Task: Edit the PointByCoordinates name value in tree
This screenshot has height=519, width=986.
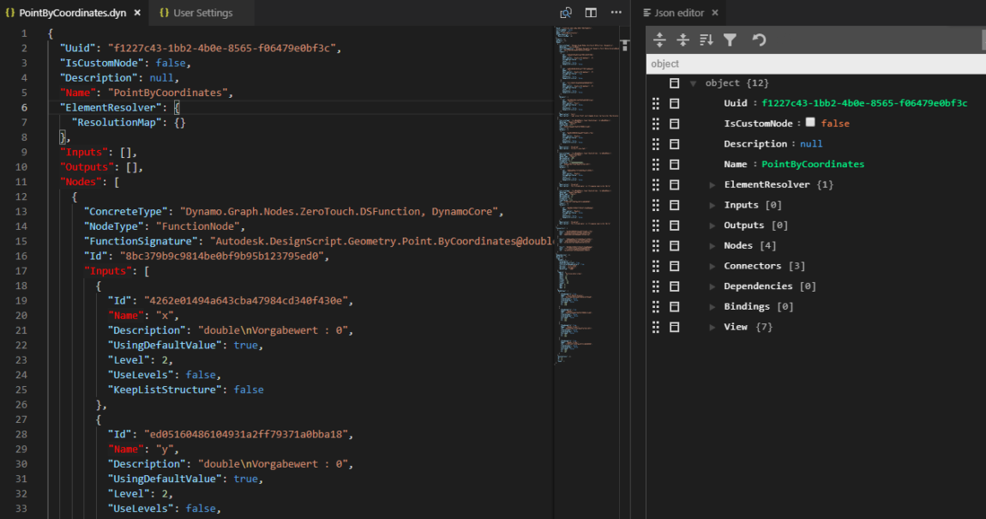Action: click(813, 164)
